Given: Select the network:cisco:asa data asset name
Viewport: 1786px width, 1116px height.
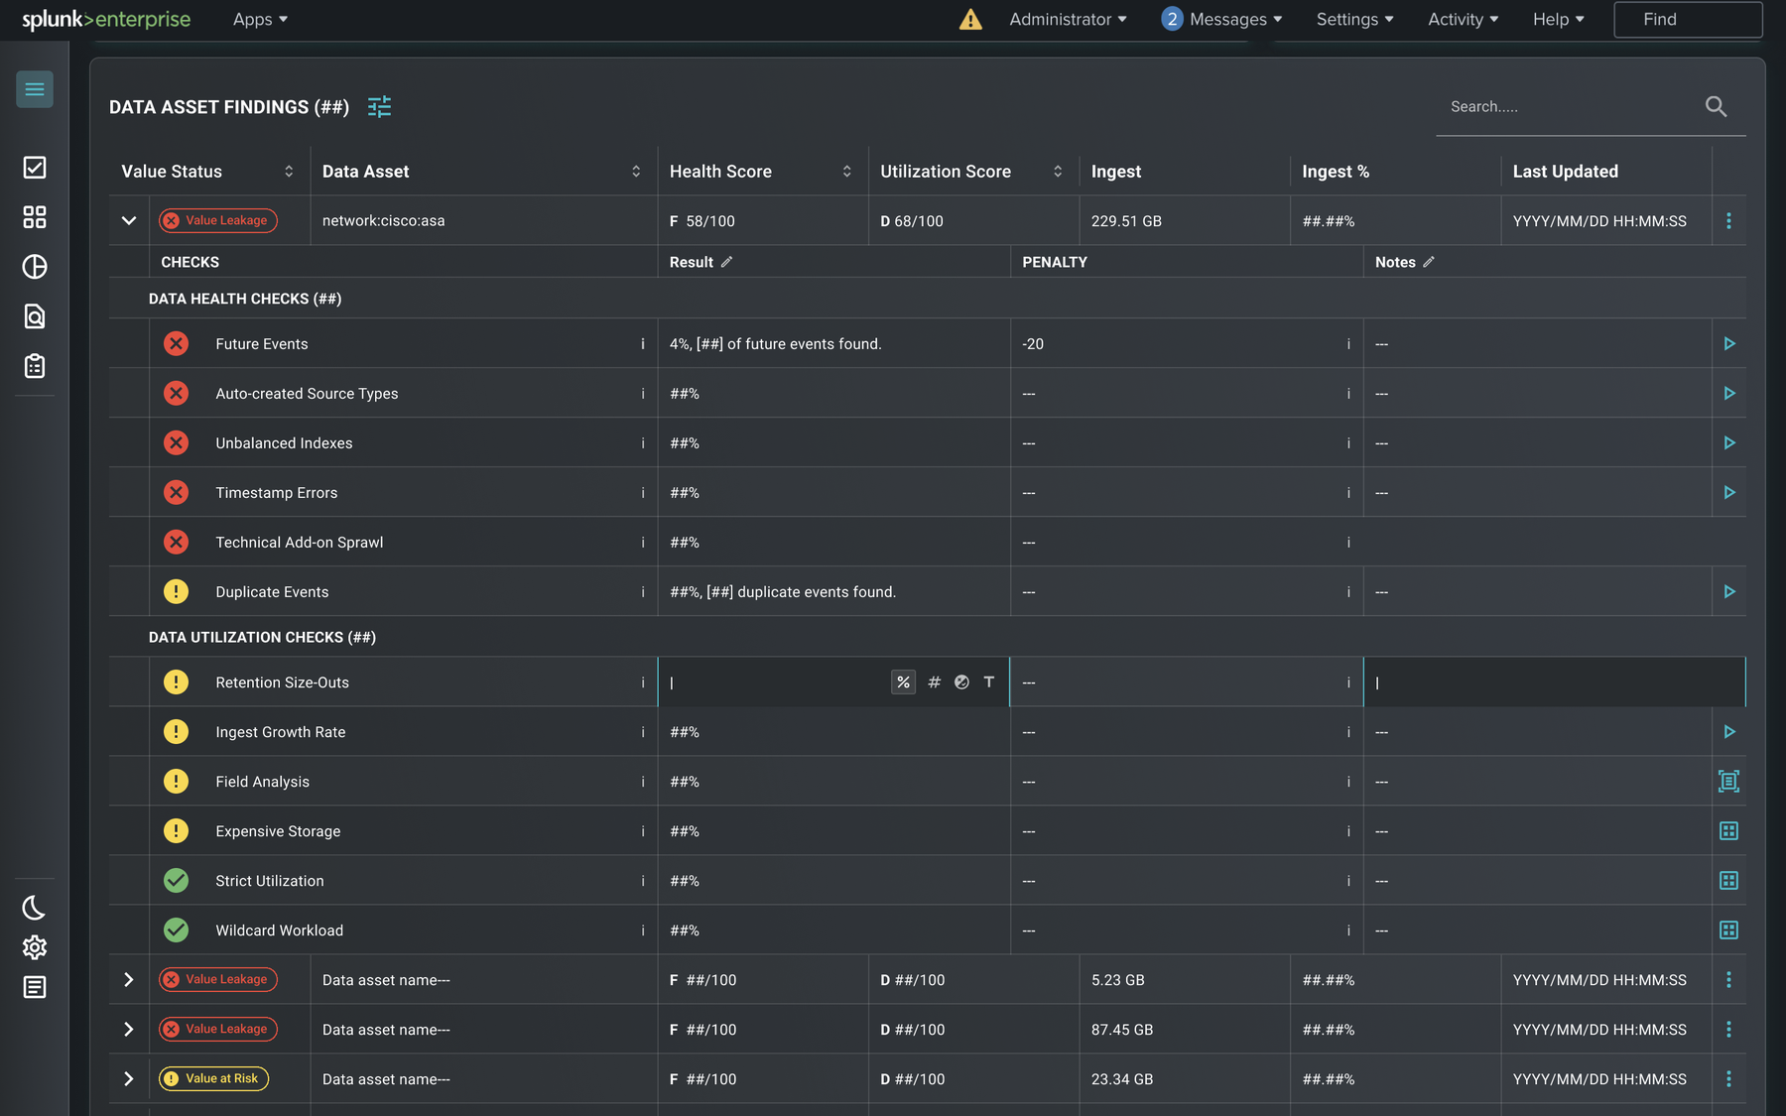Looking at the screenshot, I should [x=383, y=221].
